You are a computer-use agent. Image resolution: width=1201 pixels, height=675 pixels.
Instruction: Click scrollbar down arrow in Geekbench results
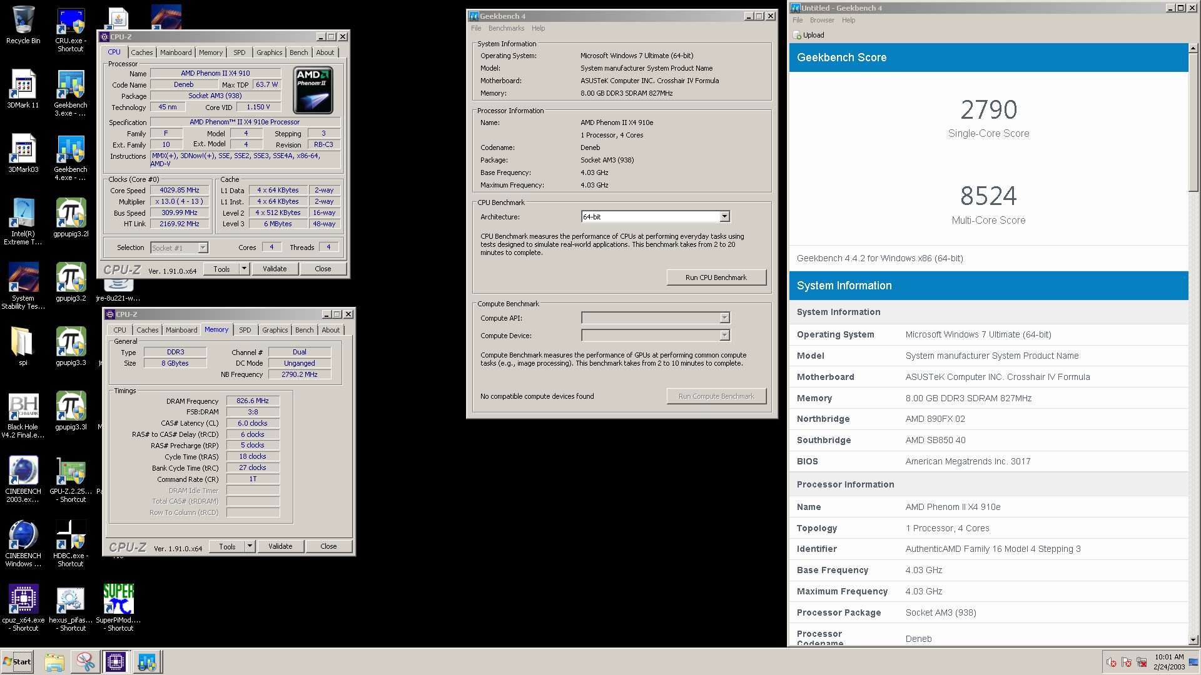point(1193,640)
